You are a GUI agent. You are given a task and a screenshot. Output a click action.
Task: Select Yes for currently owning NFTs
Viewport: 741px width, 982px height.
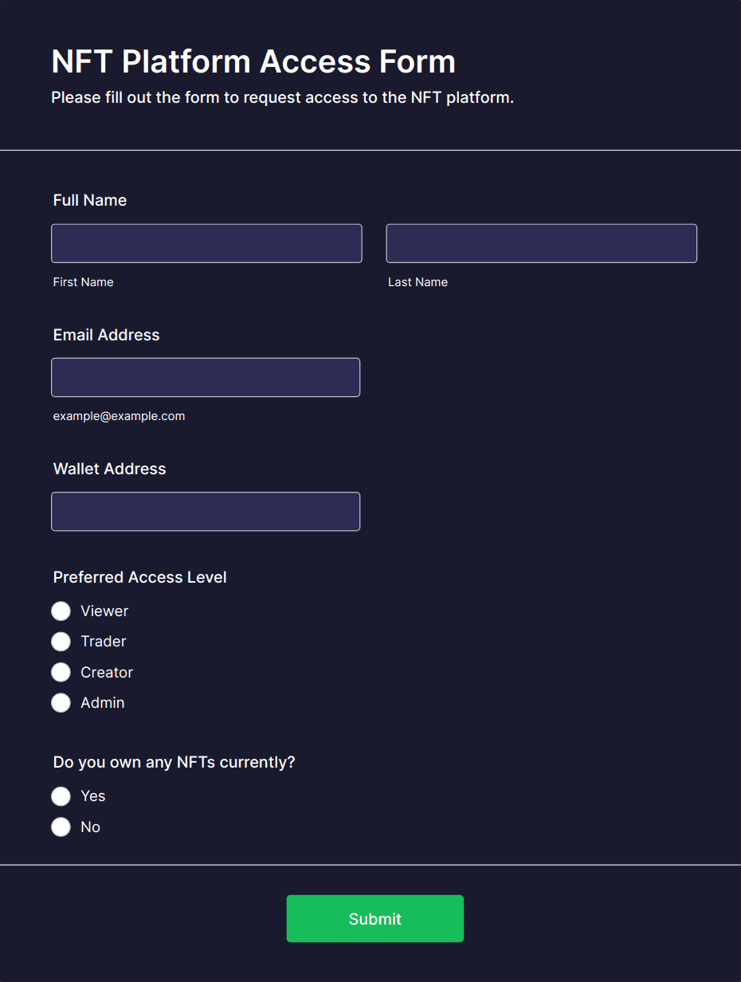click(x=61, y=796)
